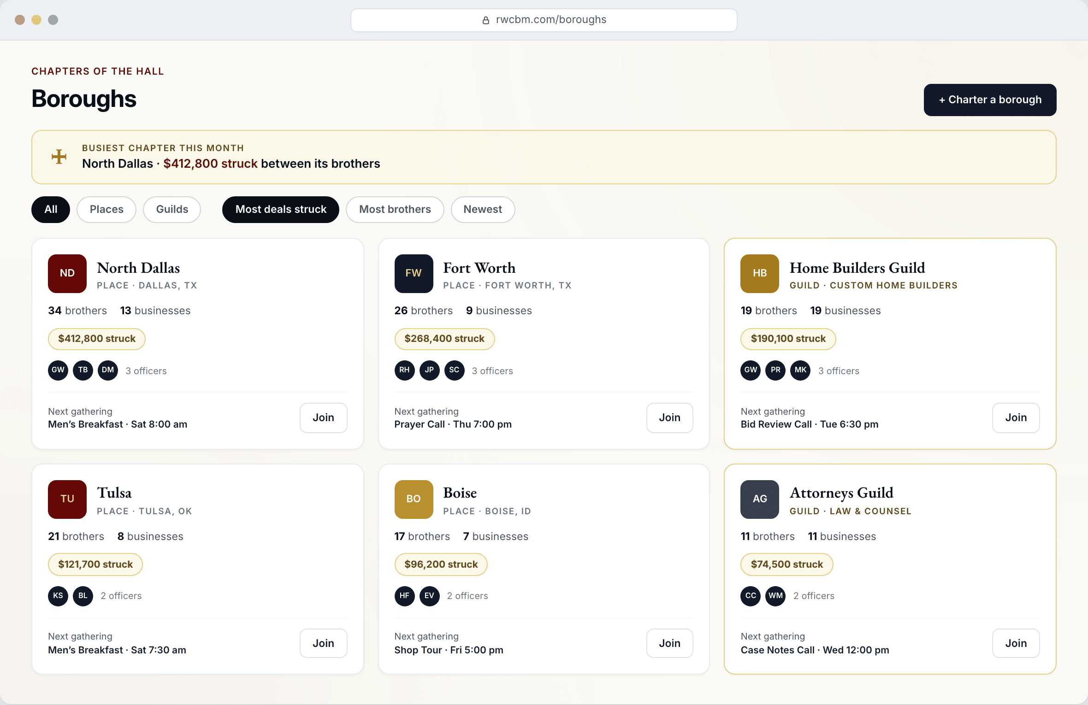Image resolution: width=1088 pixels, height=705 pixels.
Task: Open officer KS avatar in Tulsa
Action: pos(58,596)
